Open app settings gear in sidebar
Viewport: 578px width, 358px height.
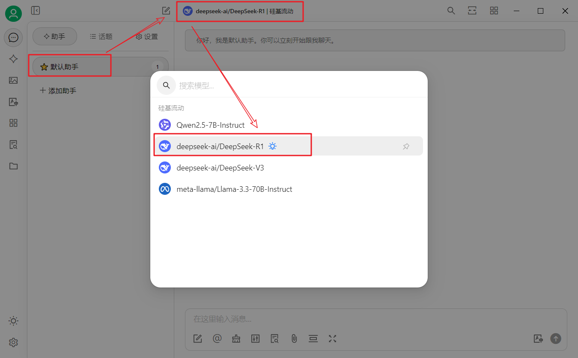click(x=13, y=342)
